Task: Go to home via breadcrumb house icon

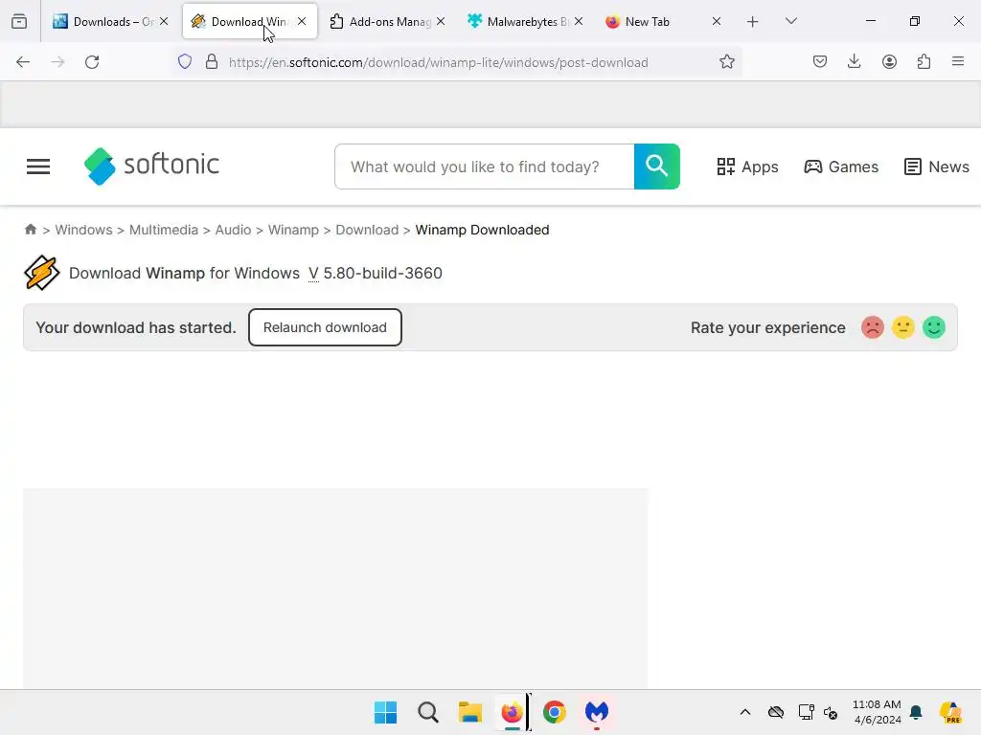Action: pyautogui.click(x=30, y=230)
